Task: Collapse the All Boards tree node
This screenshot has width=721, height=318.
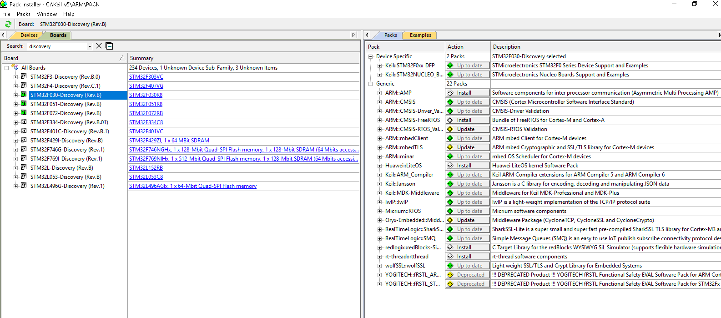Action: 6,68
